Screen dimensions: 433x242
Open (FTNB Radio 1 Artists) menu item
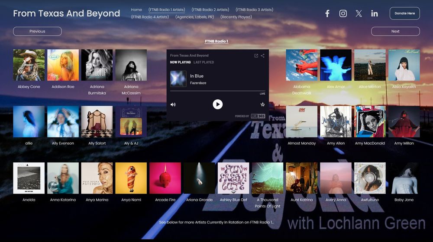coord(167,10)
